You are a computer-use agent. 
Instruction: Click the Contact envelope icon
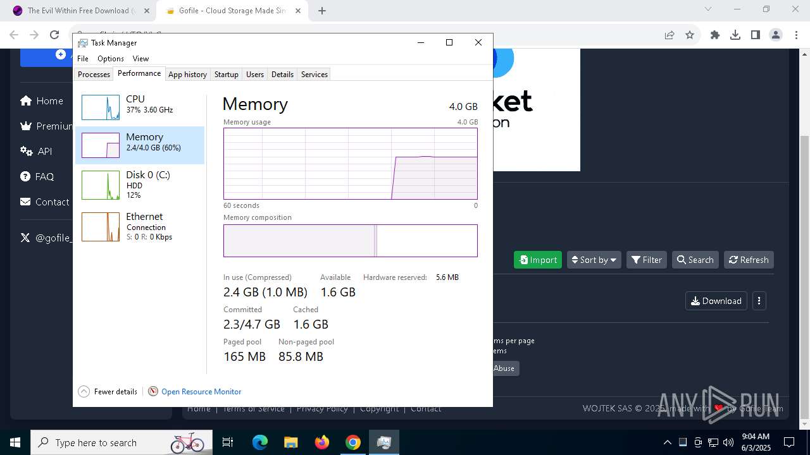[25, 202]
